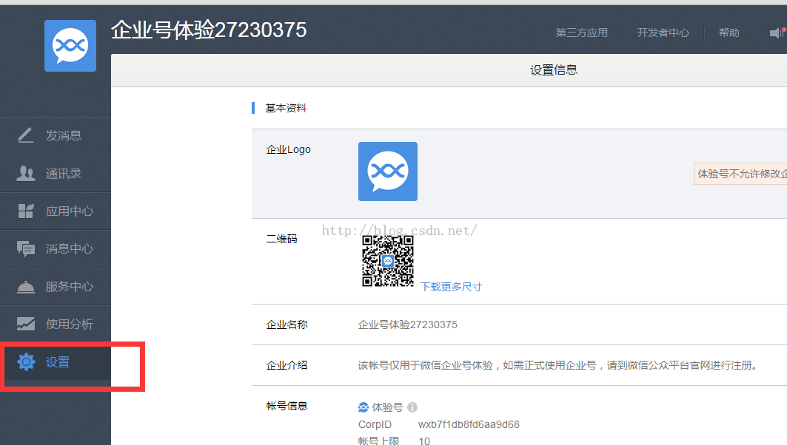Click the 下载更多尺寸 link

tap(451, 287)
